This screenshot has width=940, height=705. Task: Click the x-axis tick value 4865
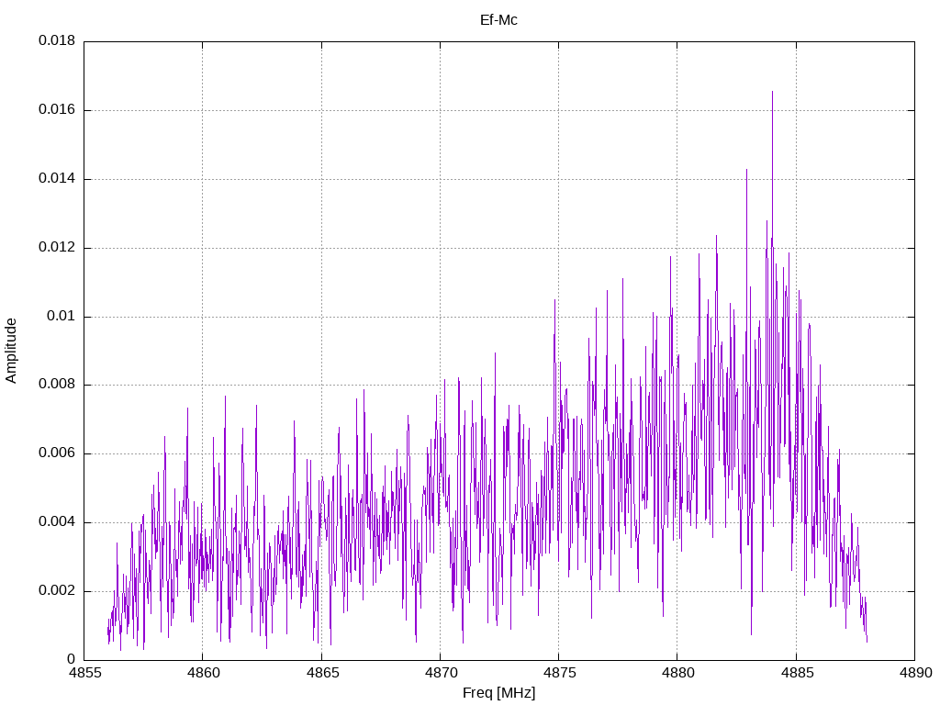click(321, 673)
